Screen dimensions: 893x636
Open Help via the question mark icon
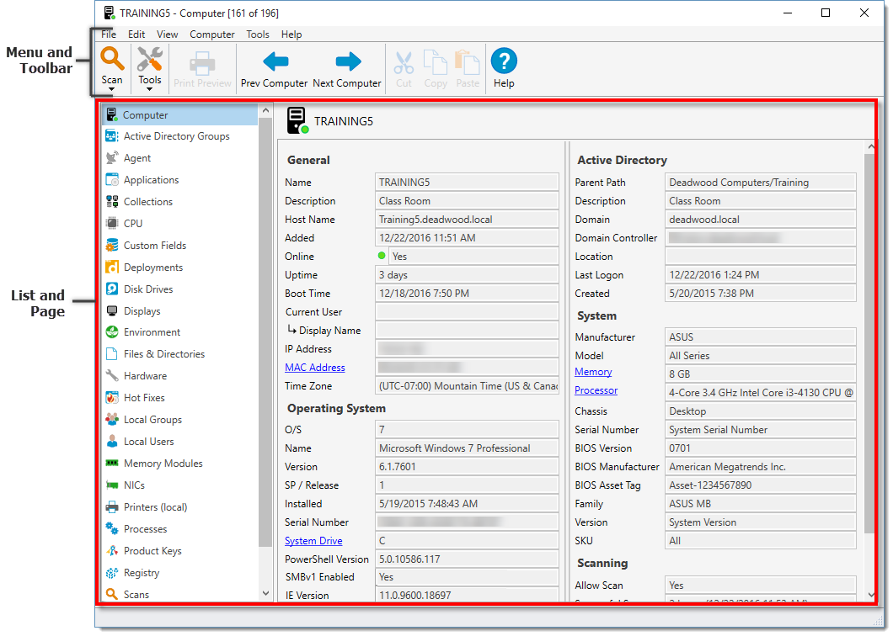coord(504,61)
